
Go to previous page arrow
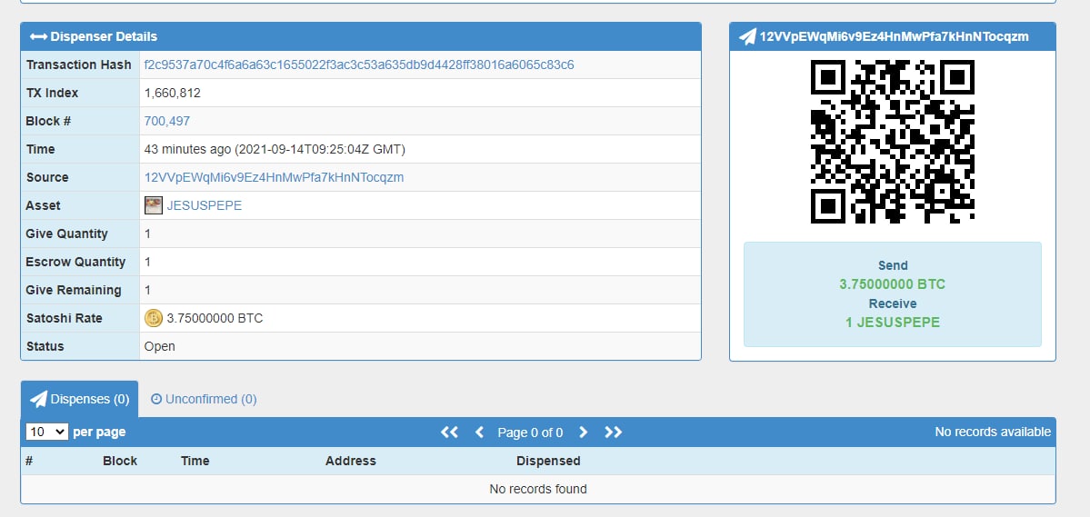(479, 432)
